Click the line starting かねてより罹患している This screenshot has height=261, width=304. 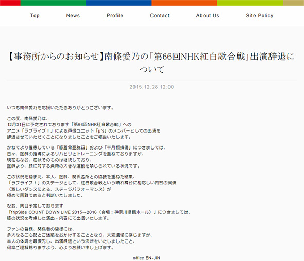pyautogui.click(x=86, y=147)
